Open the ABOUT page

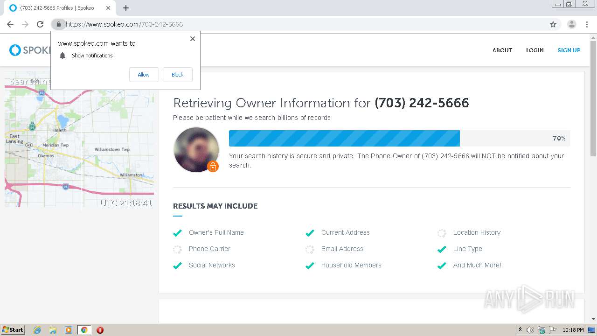[502, 50]
